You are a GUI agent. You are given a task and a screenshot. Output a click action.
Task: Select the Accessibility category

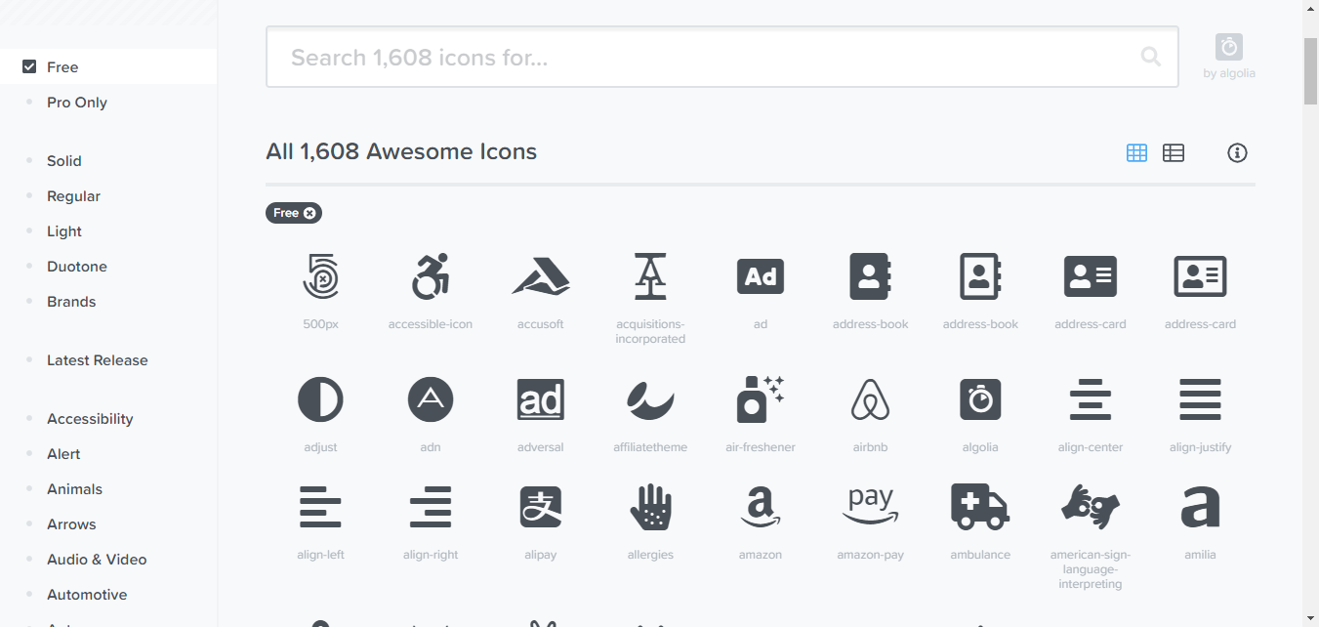[90, 419]
